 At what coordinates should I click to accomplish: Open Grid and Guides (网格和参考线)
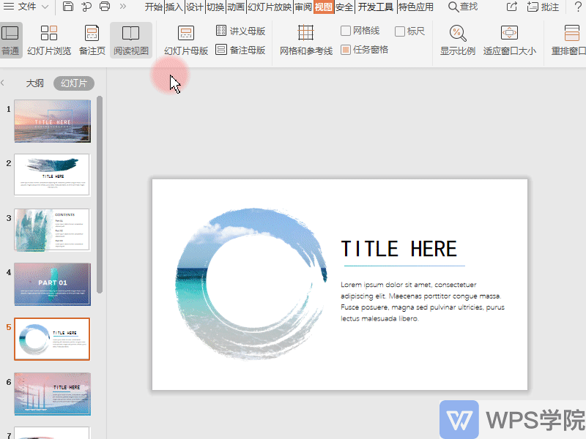tap(305, 40)
